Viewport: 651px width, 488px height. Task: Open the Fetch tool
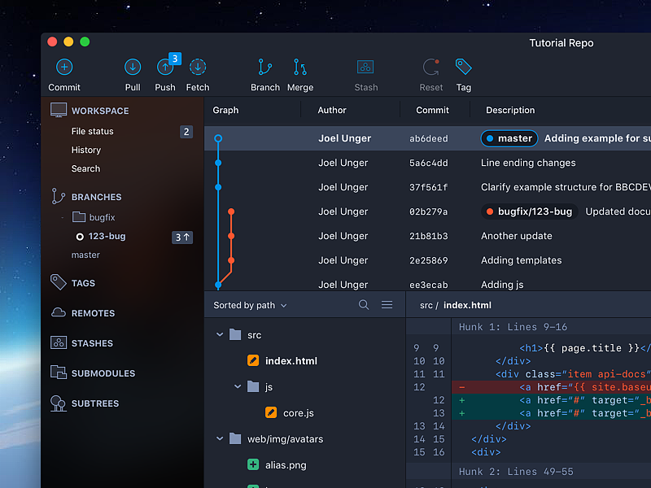tap(198, 68)
